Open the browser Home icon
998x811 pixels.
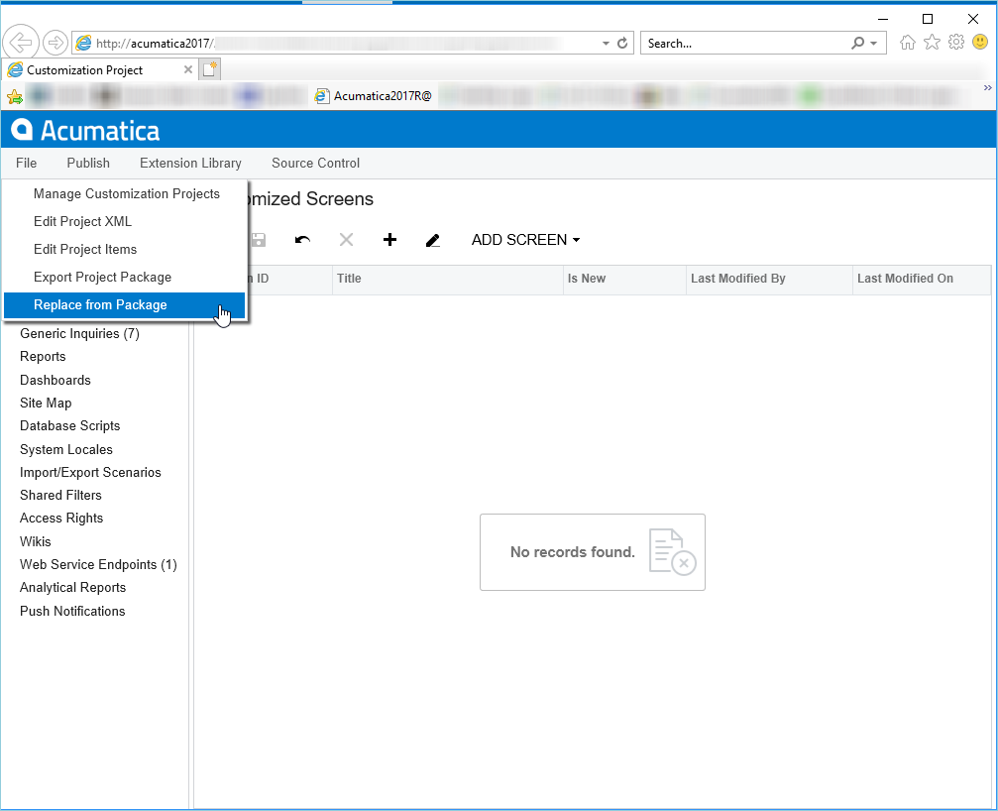coord(908,43)
